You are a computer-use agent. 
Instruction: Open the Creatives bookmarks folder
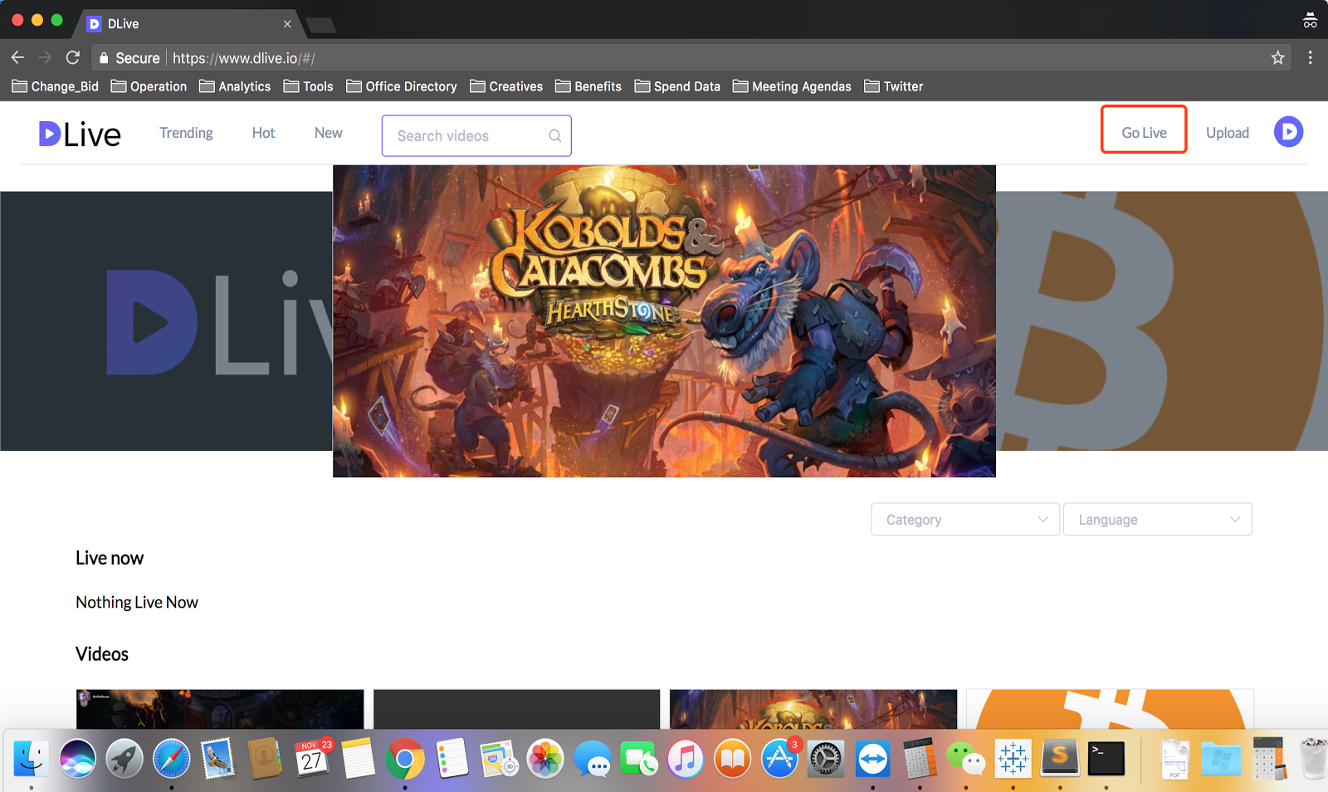pyautogui.click(x=506, y=86)
